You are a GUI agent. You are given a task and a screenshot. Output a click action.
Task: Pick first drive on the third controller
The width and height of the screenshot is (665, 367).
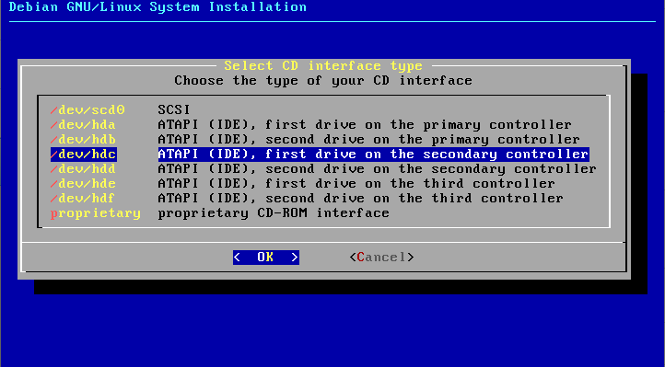[x=356, y=183]
